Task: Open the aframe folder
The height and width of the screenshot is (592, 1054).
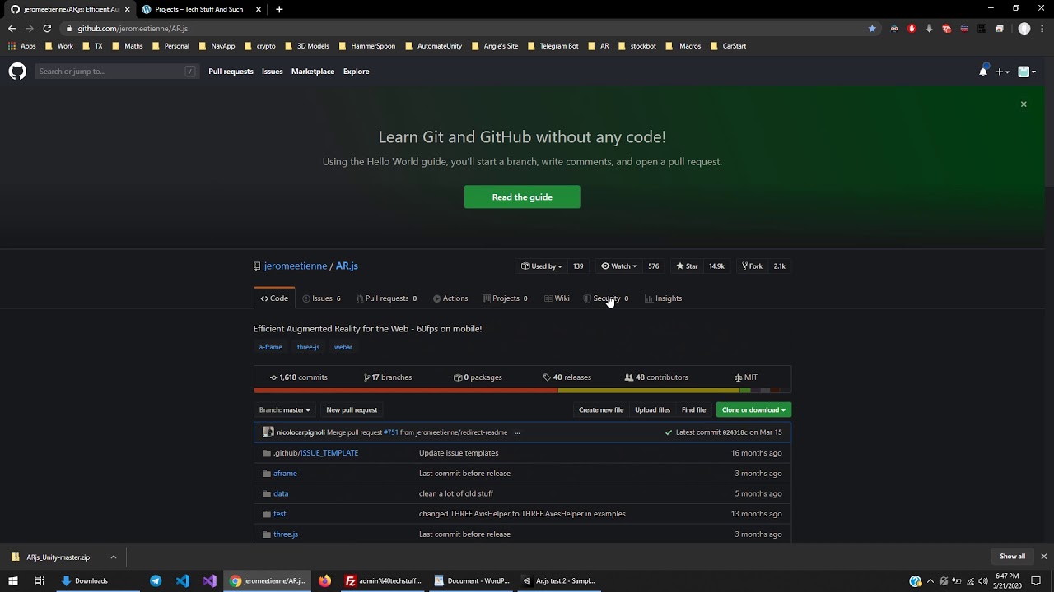Action: coord(285,474)
